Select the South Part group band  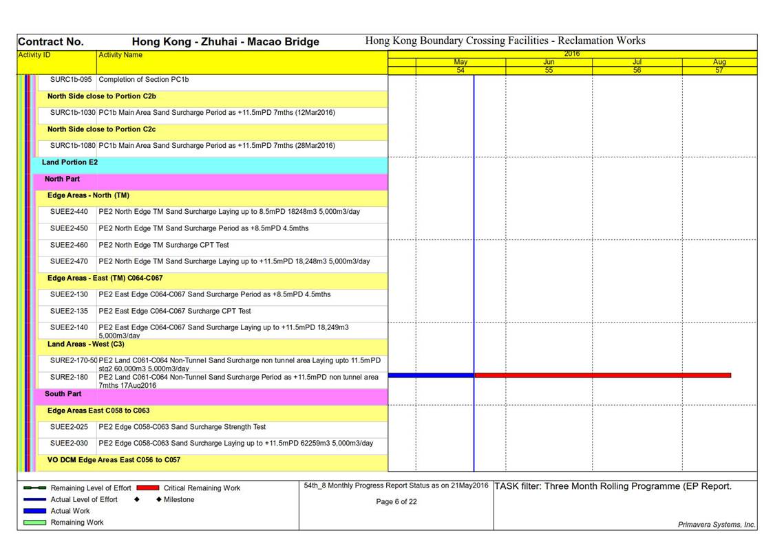[211, 397]
